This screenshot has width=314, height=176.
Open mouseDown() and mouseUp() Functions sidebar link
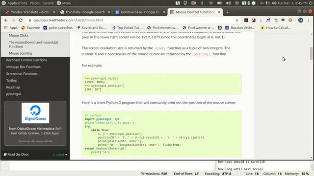pyautogui.click(x=33, y=44)
